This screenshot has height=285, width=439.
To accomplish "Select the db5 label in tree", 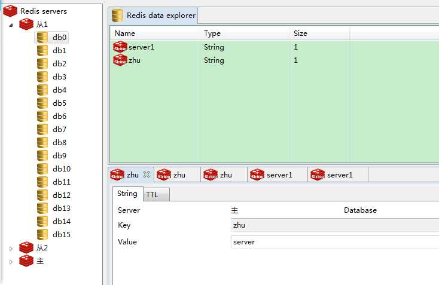I will pyautogui.click(x=59, y=103).
